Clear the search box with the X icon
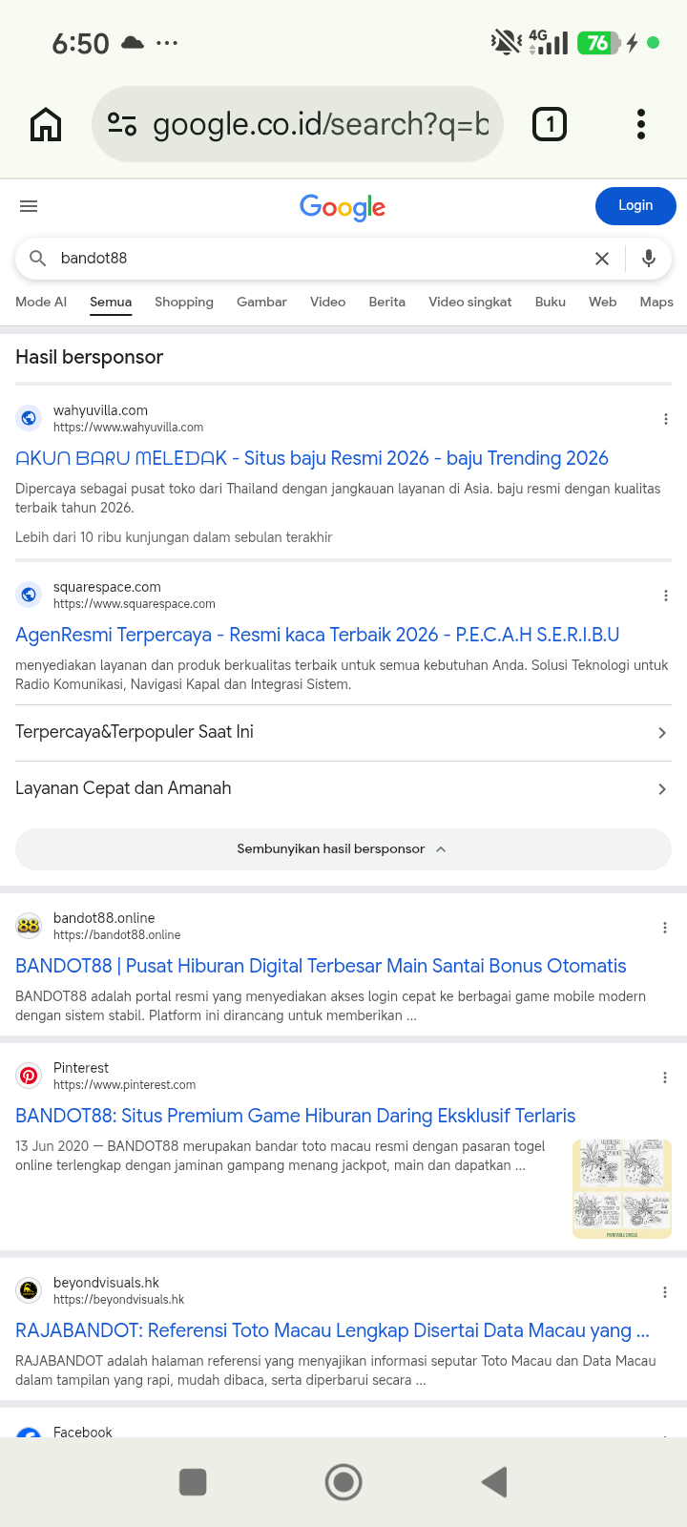This screenshot has width=687, height=1527. (602, 259)
